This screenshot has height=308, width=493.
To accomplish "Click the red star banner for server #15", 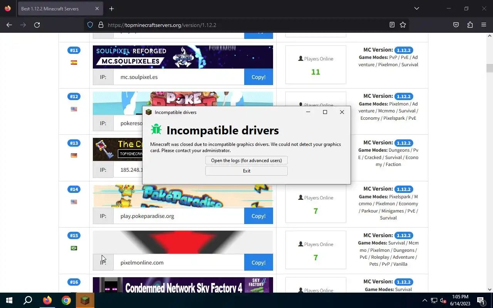I will point(183,242).
